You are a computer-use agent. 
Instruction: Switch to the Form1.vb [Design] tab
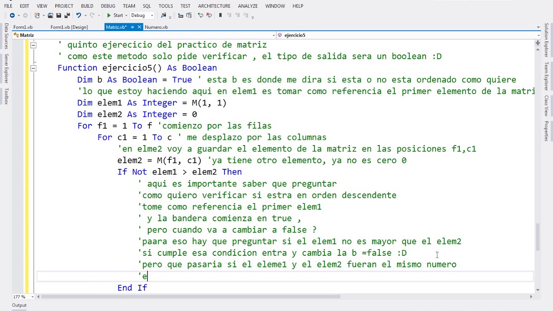[69, 27]
